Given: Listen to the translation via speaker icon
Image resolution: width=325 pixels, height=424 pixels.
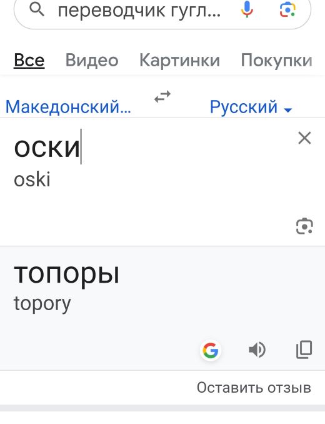Looking at the screenshot, I should (x=257, y=350).
